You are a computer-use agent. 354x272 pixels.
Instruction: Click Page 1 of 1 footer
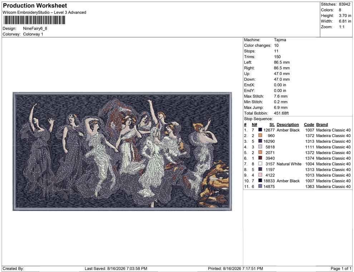point(341,268)
